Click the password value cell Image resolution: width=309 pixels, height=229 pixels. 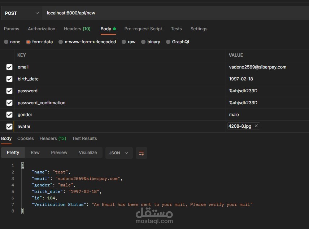pos(267,91)
